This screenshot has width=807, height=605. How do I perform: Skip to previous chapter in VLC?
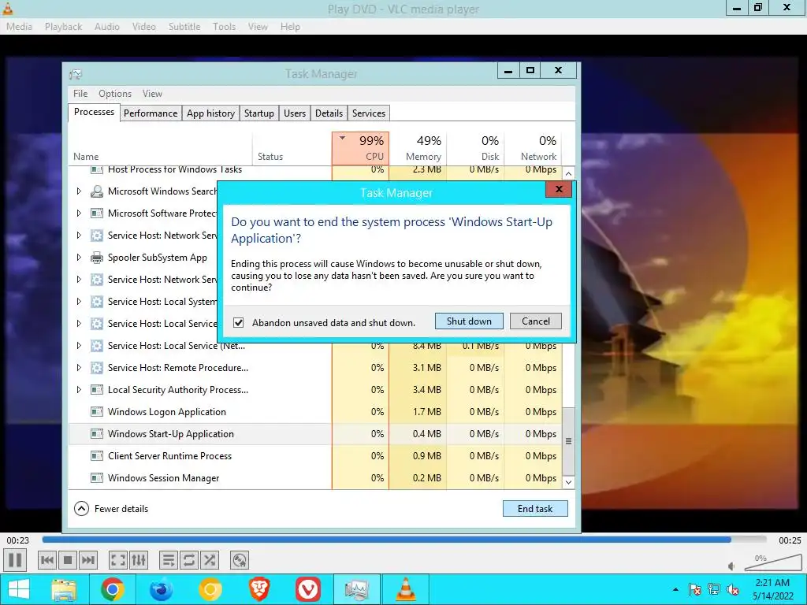[x=46, y=560]
